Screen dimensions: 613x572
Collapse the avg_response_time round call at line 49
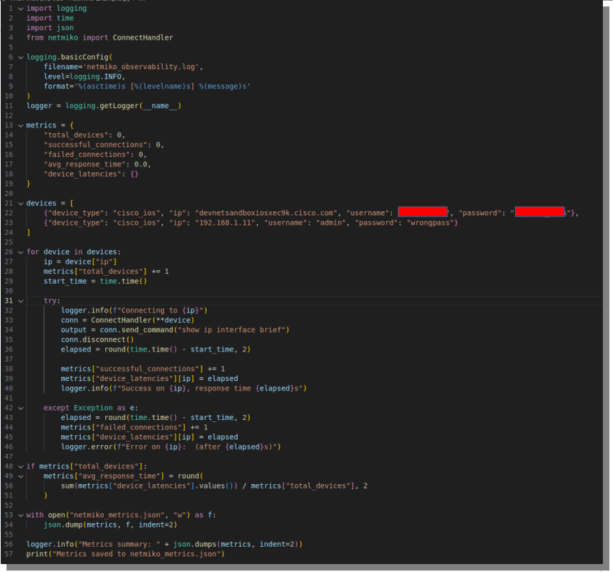(20, 476)
